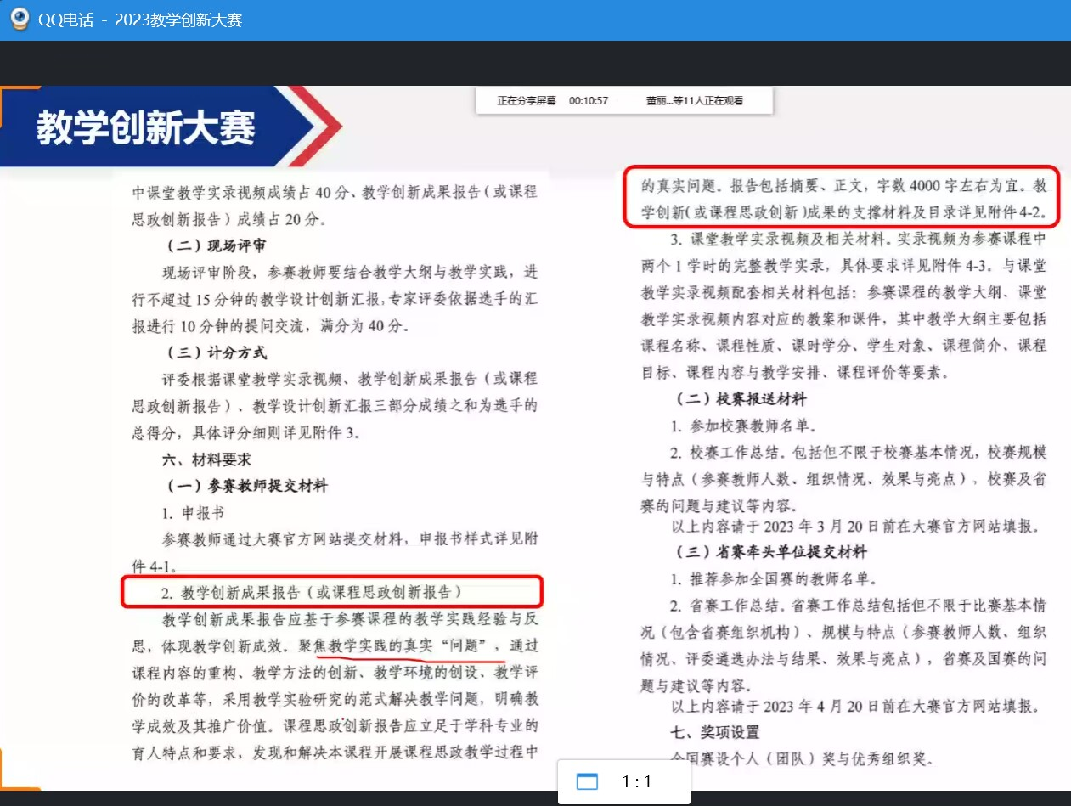Click the window title 2023教学创新大赛
The width and height of the screenshot is (1071, 806).
coord(178,20)
